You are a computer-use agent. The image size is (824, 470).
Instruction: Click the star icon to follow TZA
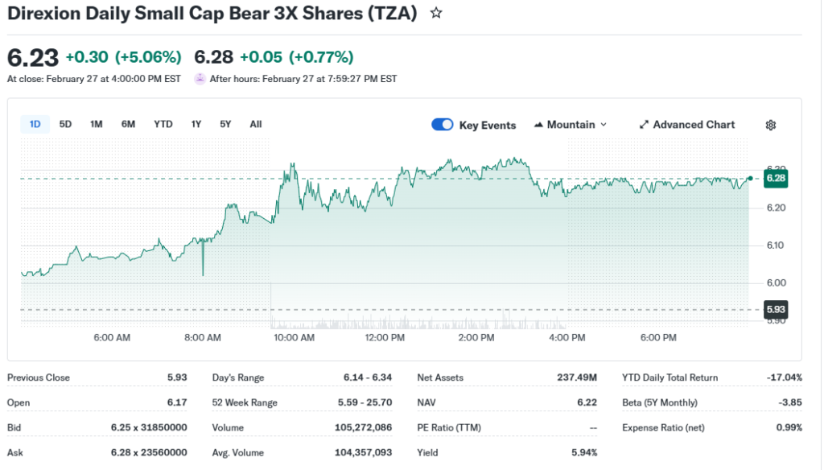(x=436, y=14)
